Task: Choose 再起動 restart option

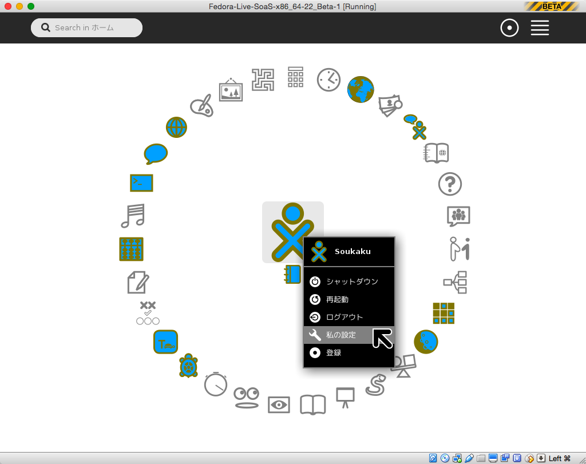Action: [349, 299]
